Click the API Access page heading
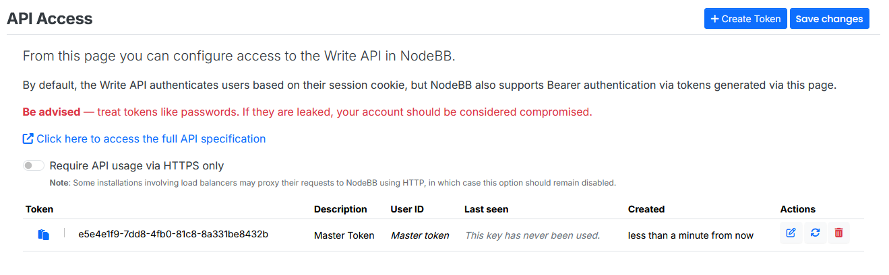 [50, 19]
